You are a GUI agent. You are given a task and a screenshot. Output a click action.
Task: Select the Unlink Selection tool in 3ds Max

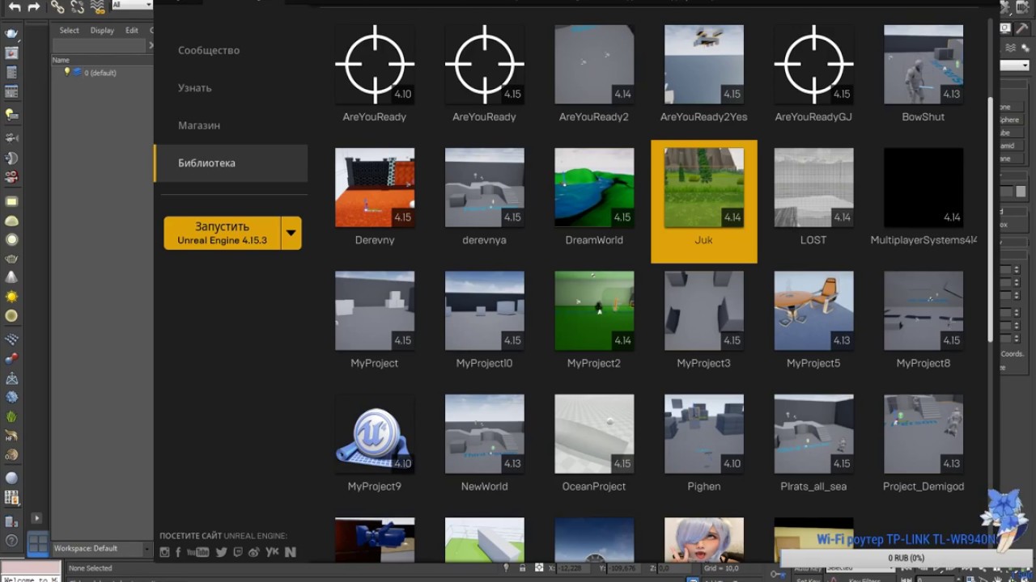click(77, 6)
